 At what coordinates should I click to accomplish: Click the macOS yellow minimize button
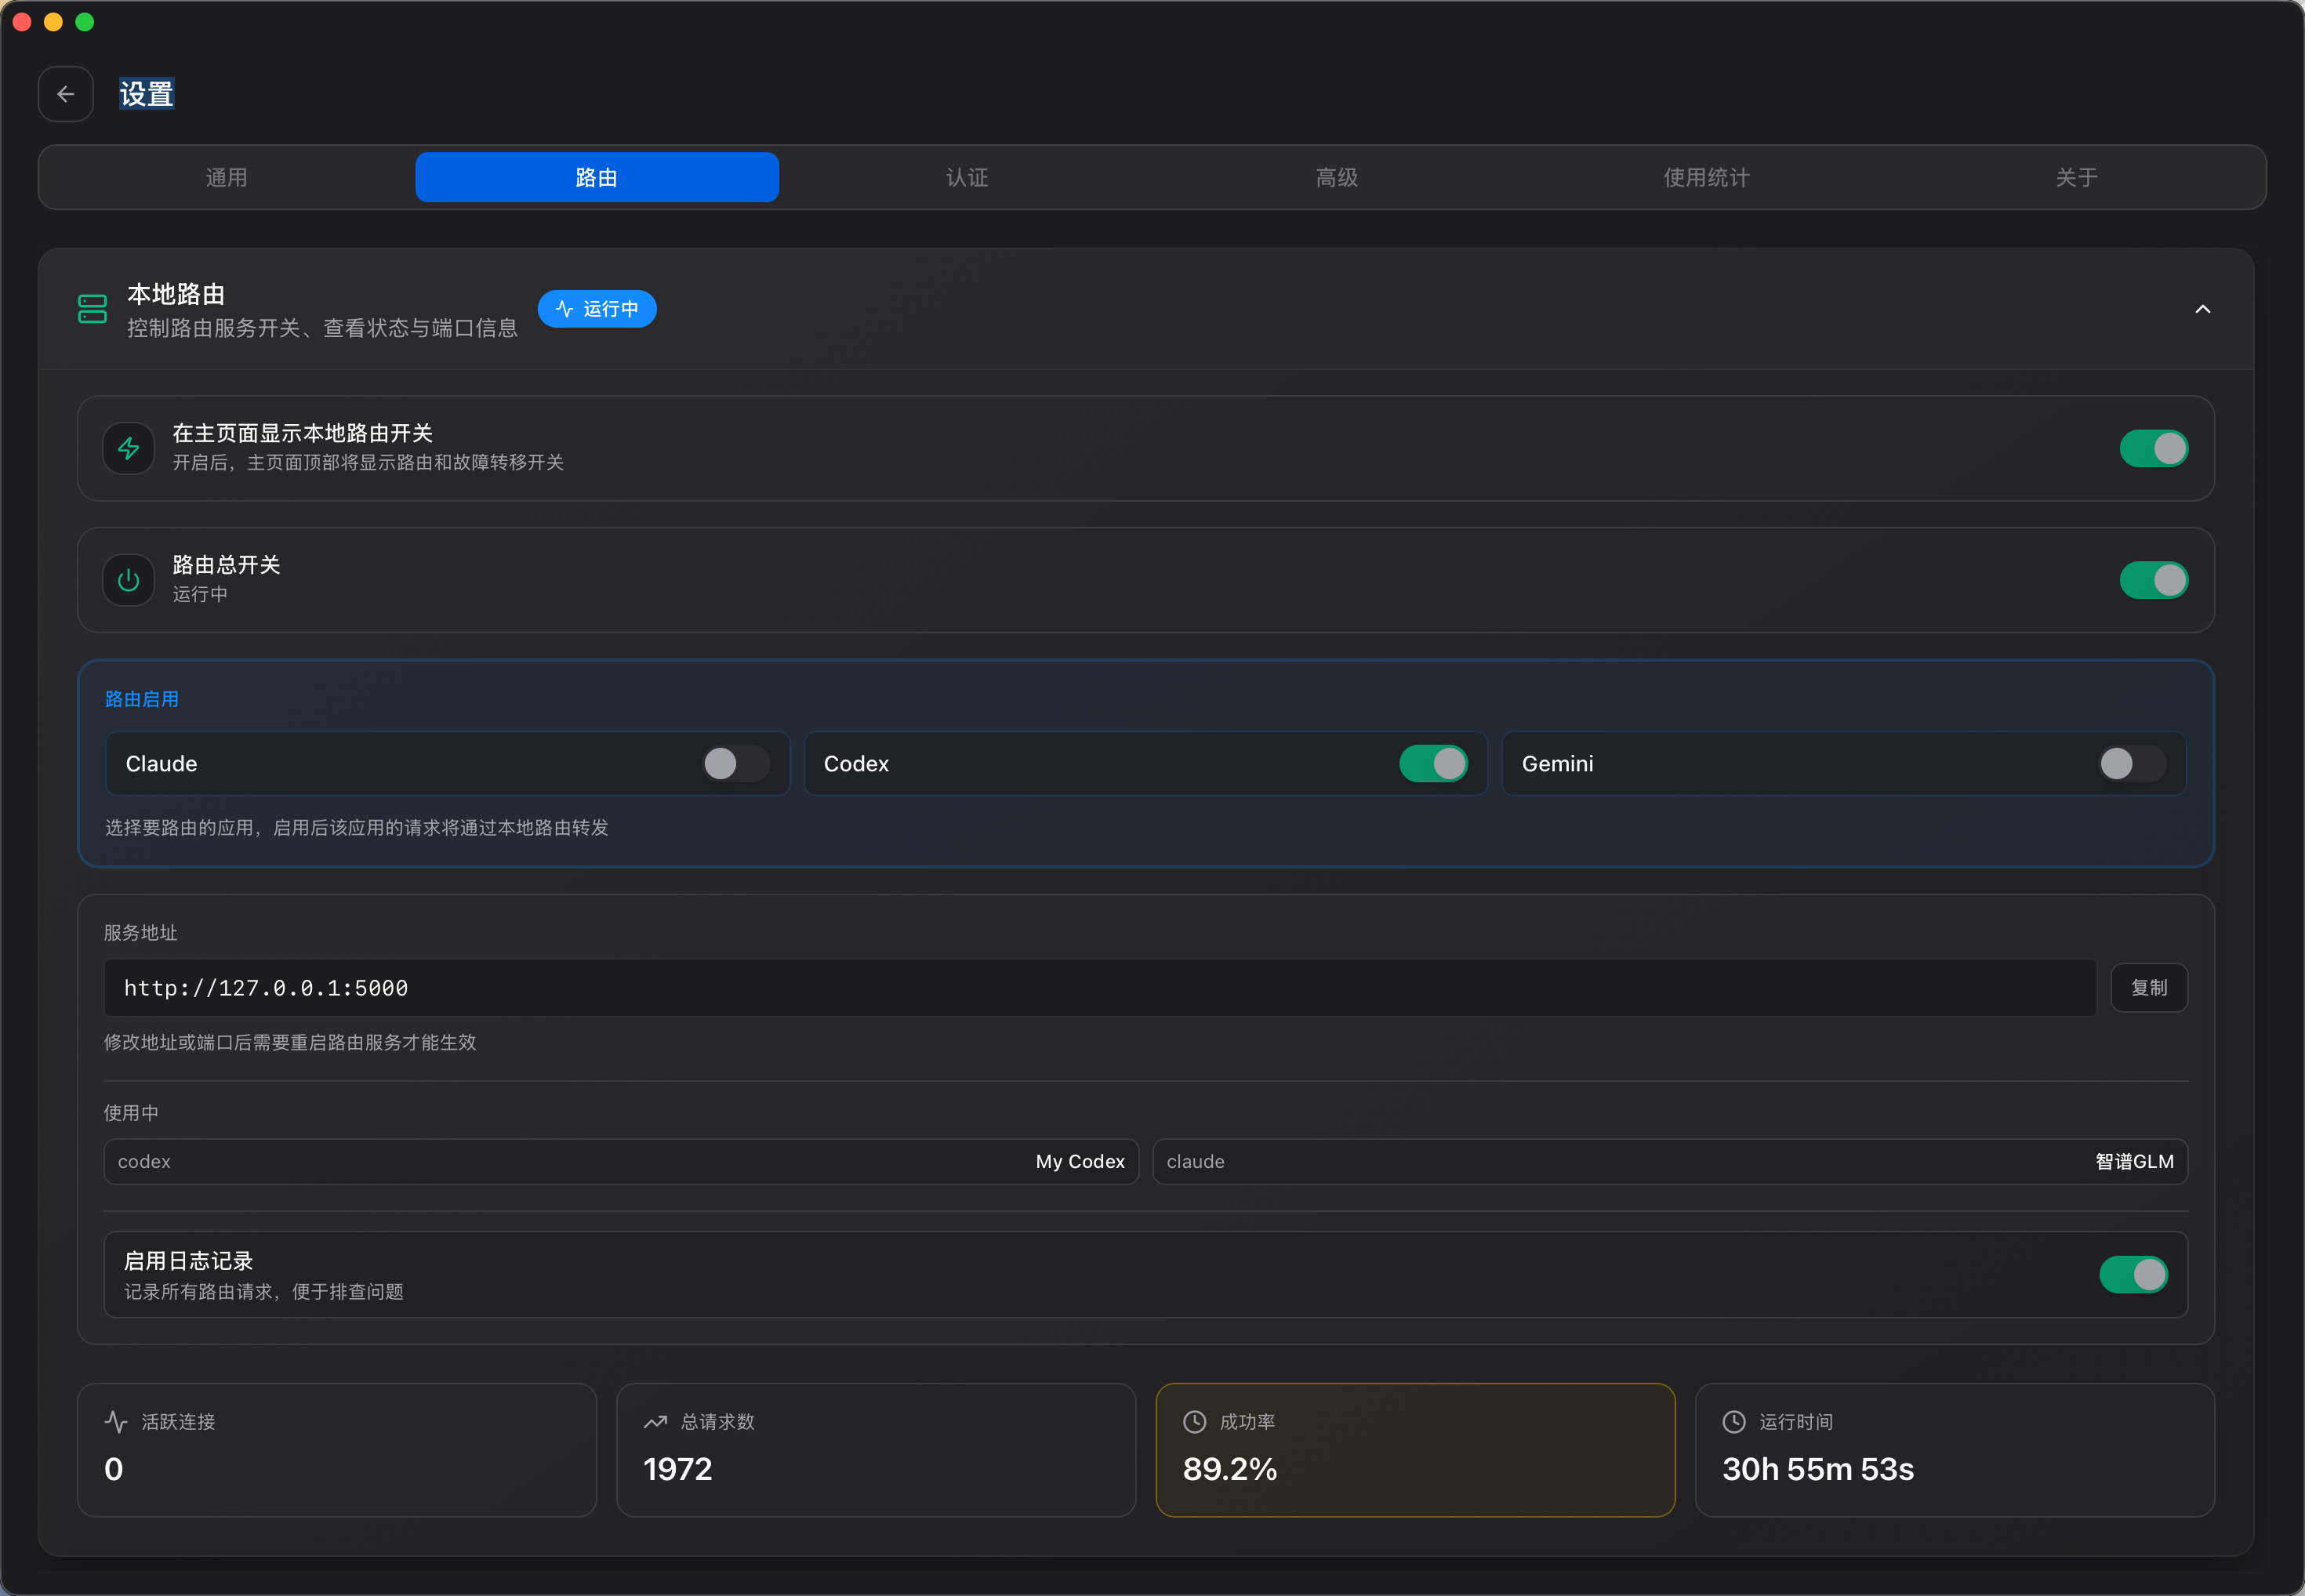(x=54, y=22)
